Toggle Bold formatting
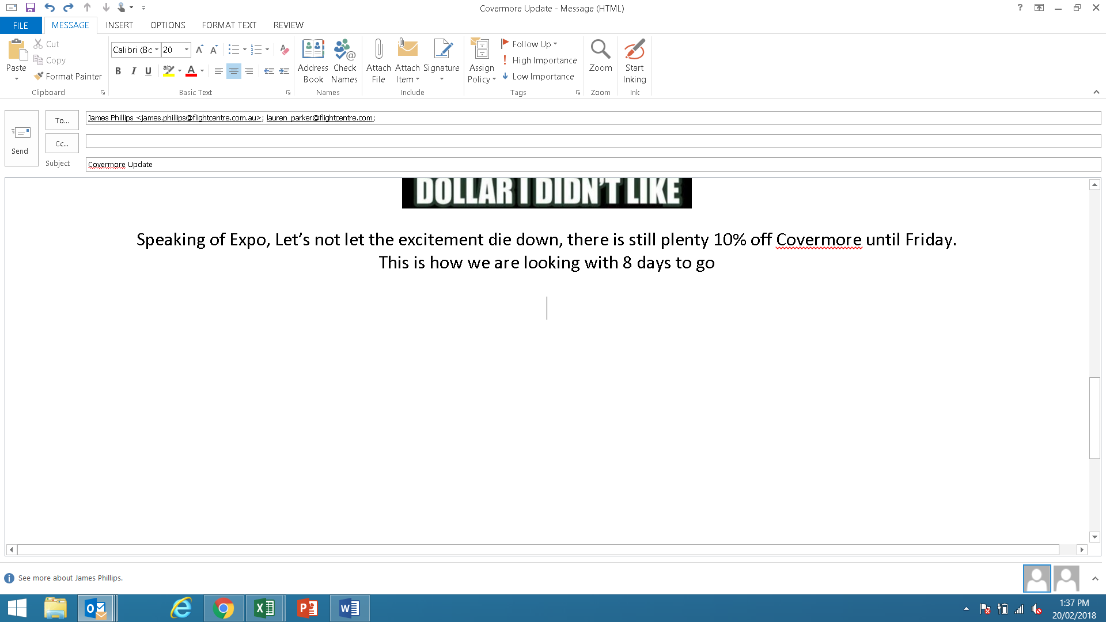Screen dimensions: 1106x622 tap(118, 71)
